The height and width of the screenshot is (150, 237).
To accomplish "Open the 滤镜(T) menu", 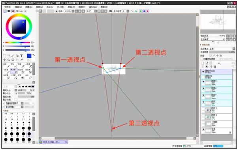I will tap(71, 7).
